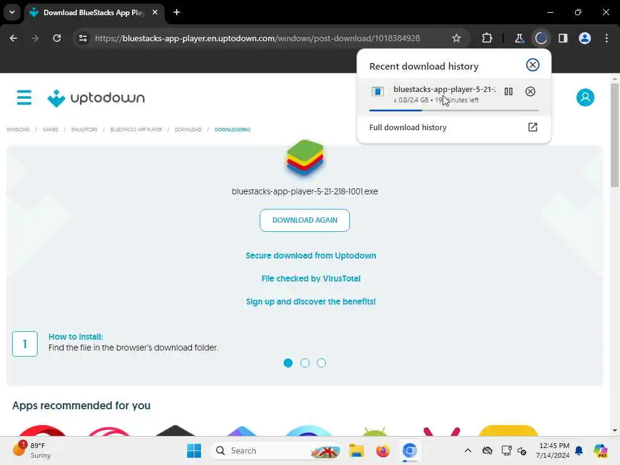Click the bluestacks-app-player download file icon
The width and height of the screenshot is (620, 465).
(378, 92)
